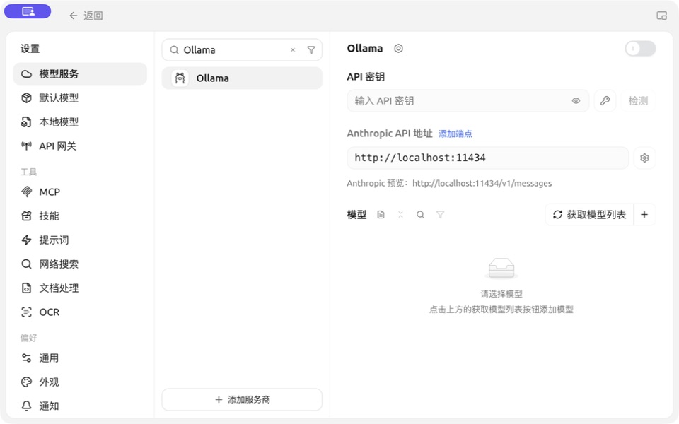Click the window layout icon at top right
This screenshot has width=679, height=424.
pyautogui.click(x=661, y=16)
